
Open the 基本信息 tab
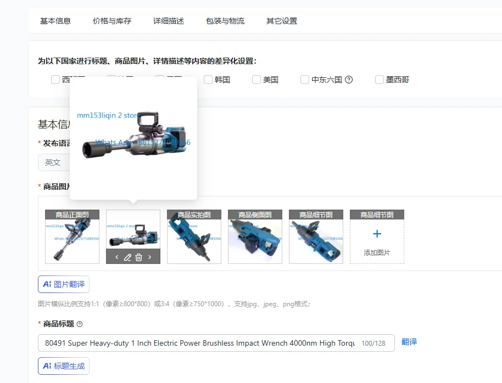coord(55,21)
